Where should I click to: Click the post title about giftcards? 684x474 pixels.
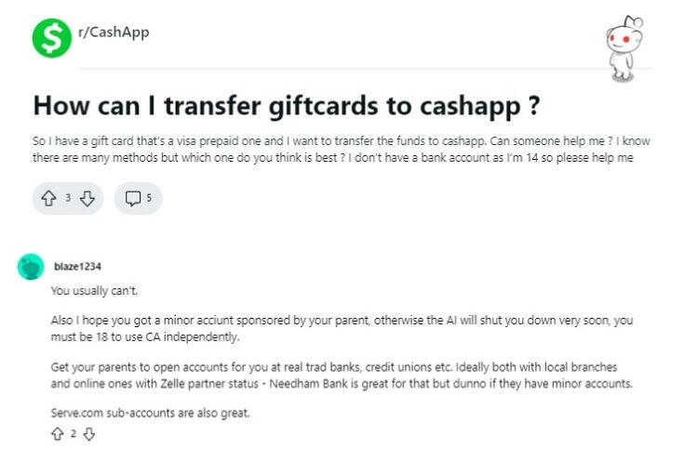coord(287,106)
